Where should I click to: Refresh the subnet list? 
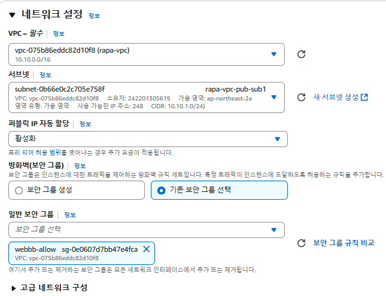pyautogui.click(x=301, y=97)
